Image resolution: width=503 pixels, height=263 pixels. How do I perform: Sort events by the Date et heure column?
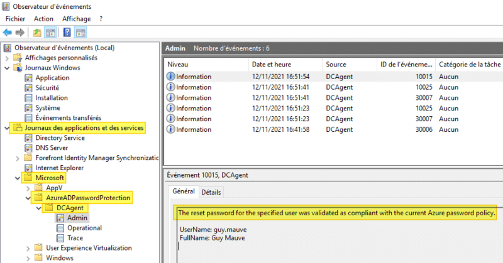coord(272,65)
